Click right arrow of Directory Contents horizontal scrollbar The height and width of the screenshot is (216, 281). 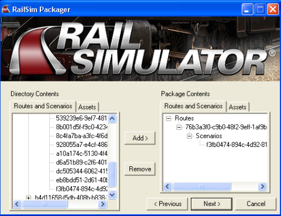(102, 204)
